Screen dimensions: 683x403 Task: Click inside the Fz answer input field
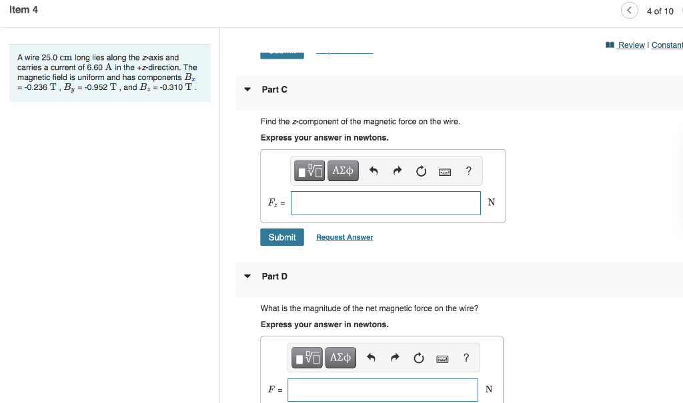[x=386, y=202]
